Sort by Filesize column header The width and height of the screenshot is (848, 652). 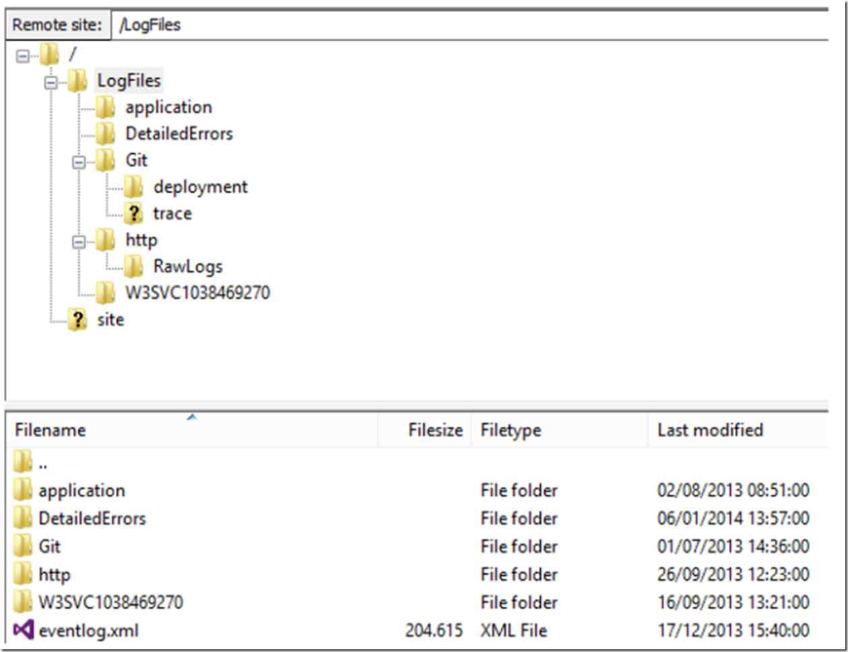coord(435,430)
